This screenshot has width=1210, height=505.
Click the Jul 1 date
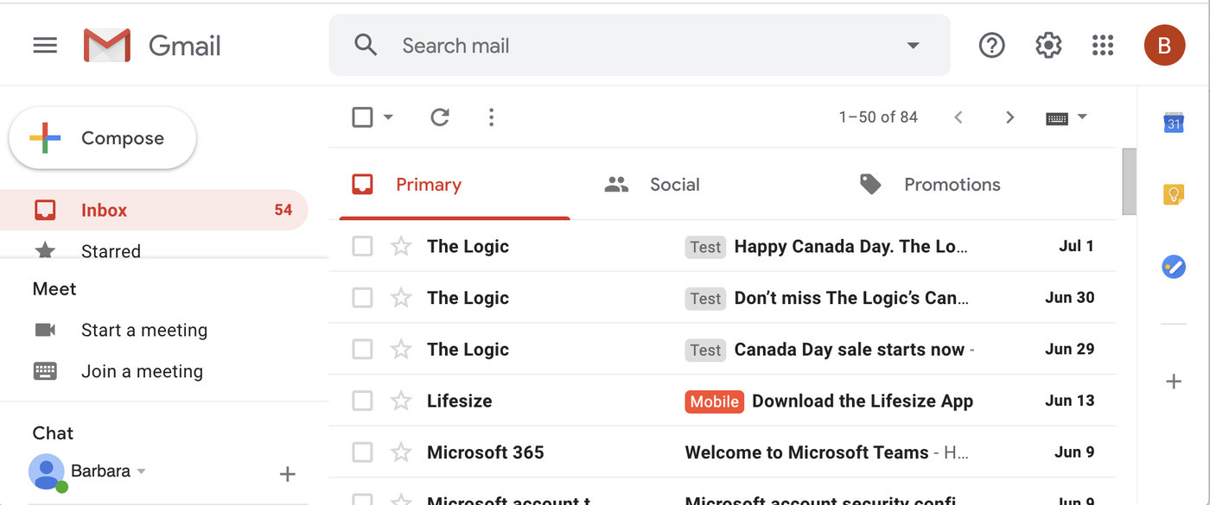[1076, 246]
